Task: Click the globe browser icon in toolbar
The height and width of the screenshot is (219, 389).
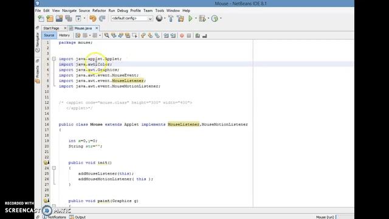Action: click(159, 18)
